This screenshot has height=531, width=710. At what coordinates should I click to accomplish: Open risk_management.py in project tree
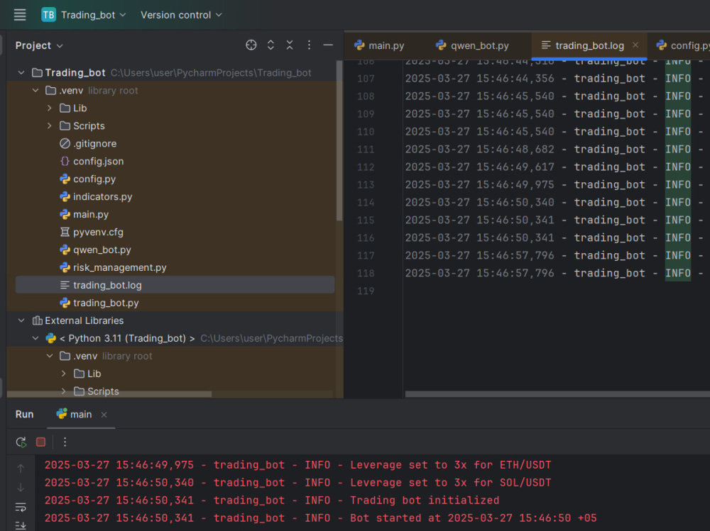[x=113, y=267]
